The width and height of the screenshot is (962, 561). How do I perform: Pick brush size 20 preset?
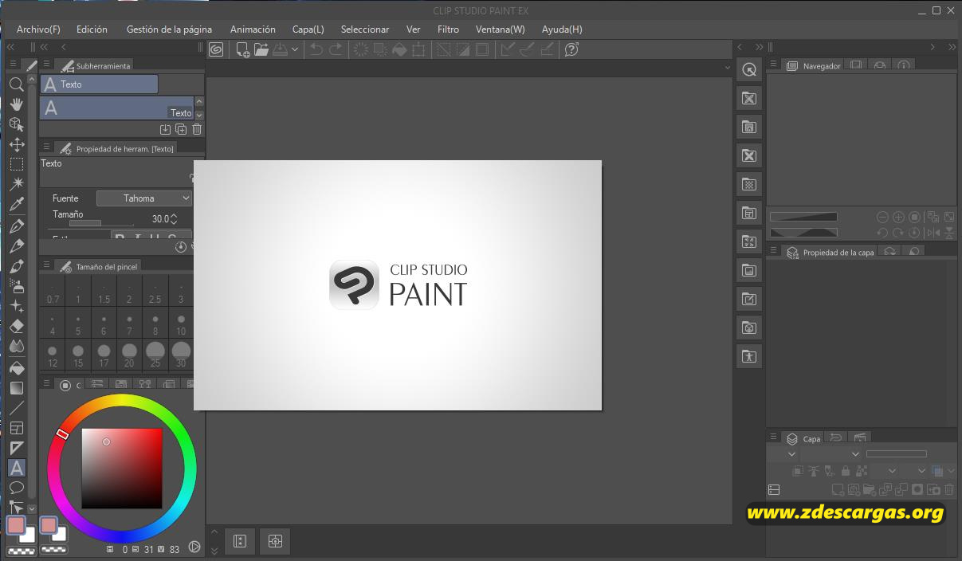(129, 355)
